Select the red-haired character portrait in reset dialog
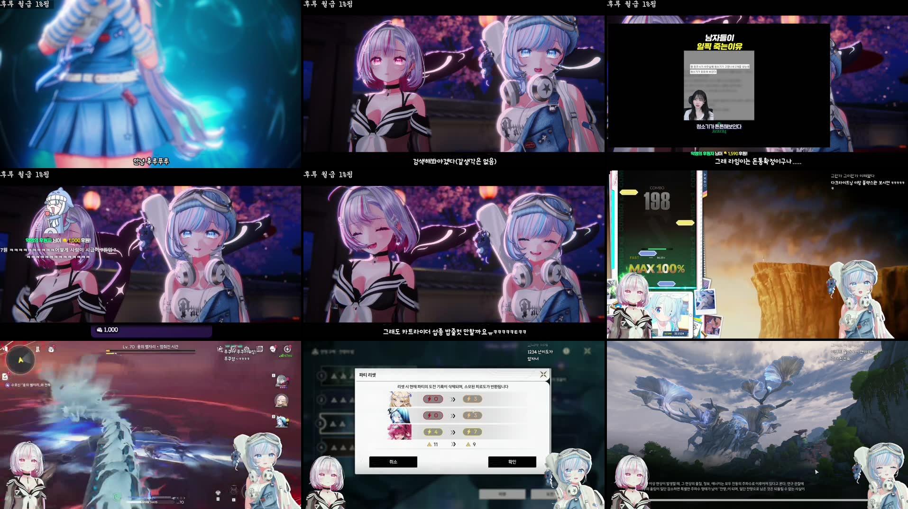The height and width of the screenshot is (509, 908). (400, 432)
